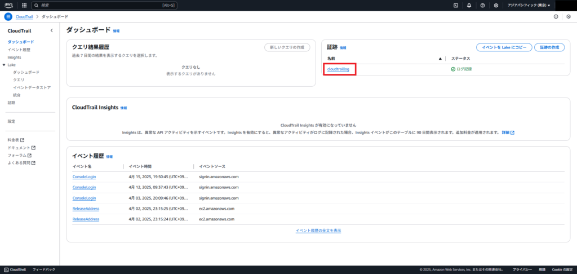
Task: Open the help question mark icon
Action: pos(482,6)
